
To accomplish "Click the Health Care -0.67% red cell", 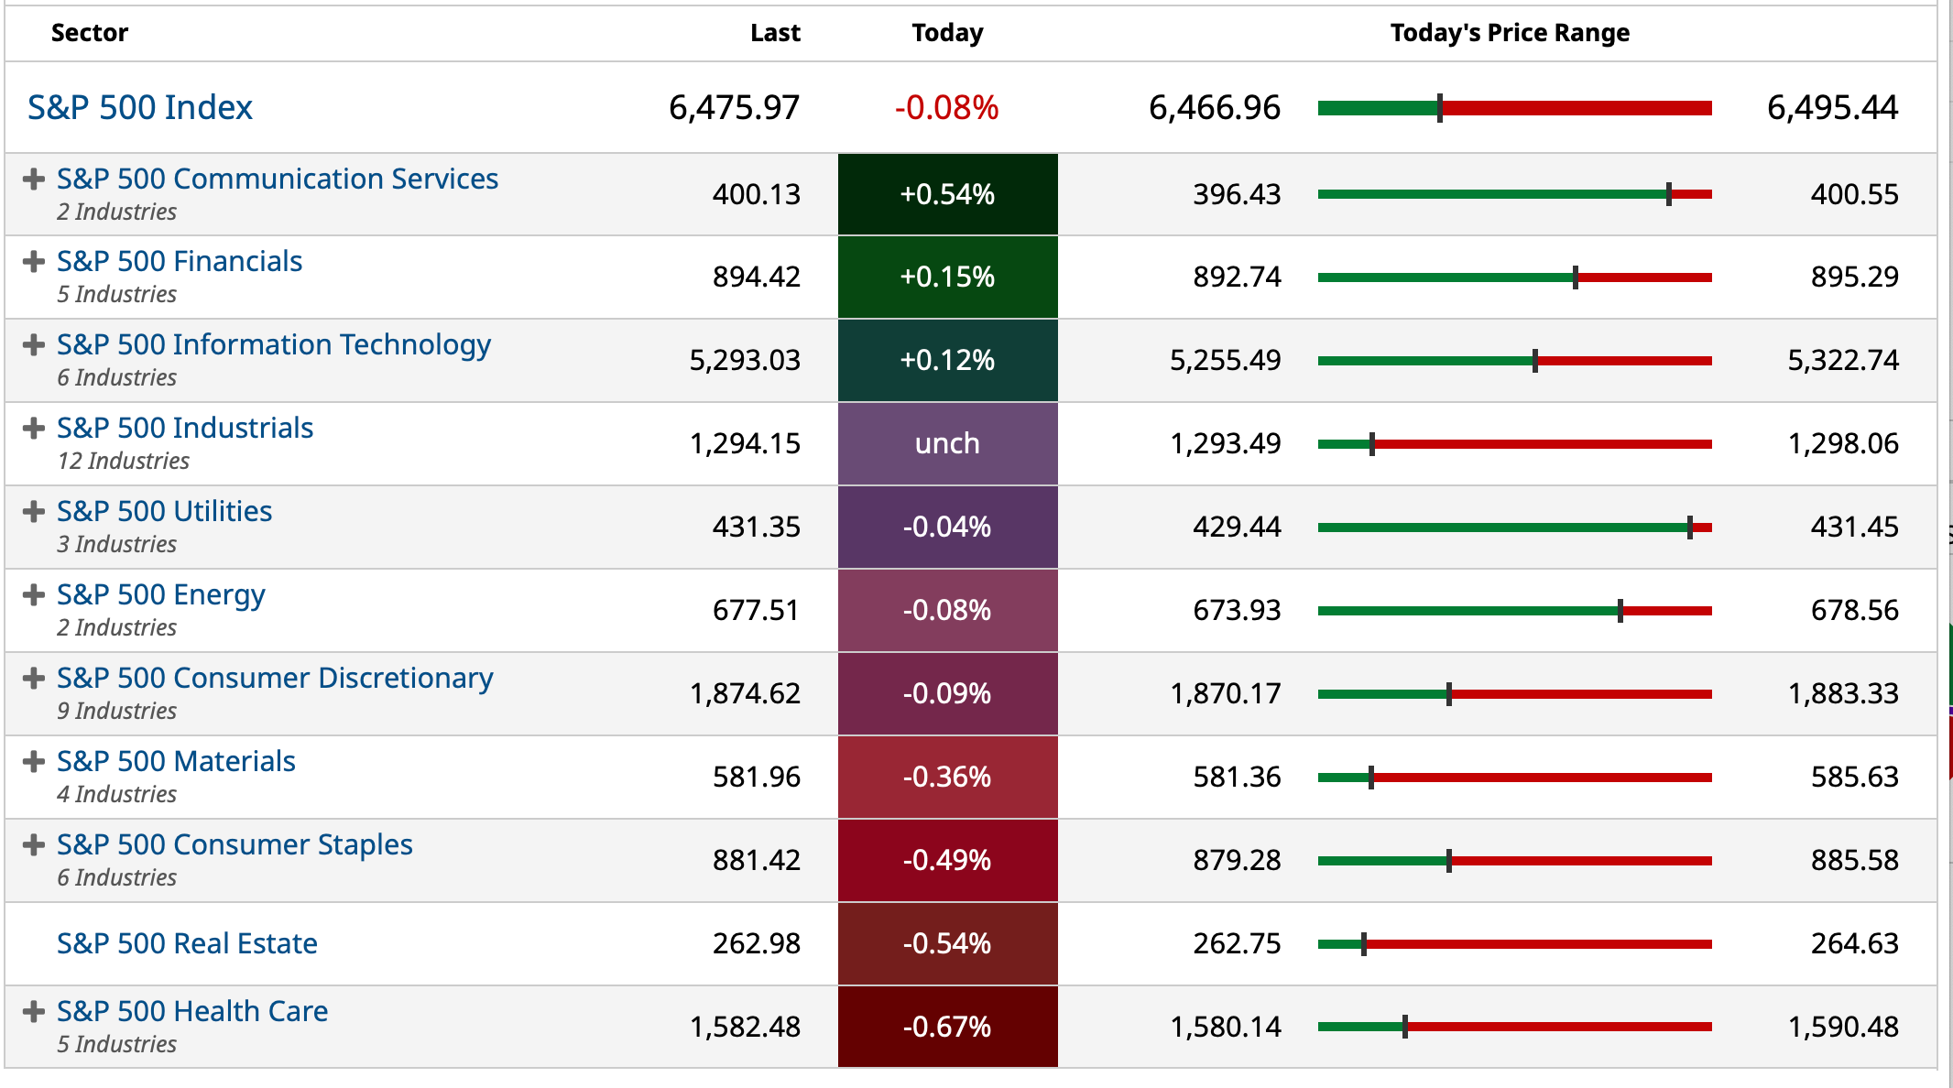I will point(947,1027).
